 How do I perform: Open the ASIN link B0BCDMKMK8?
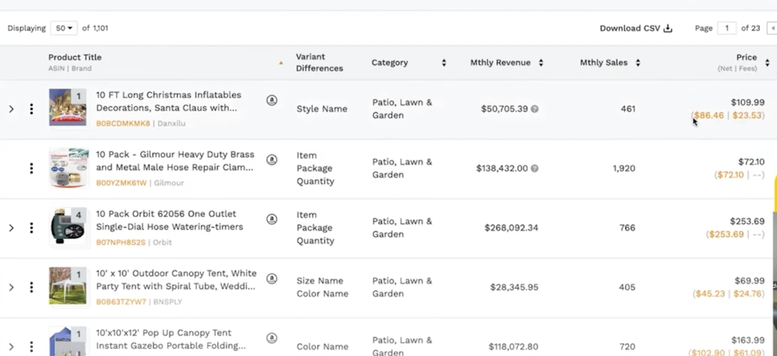[123, 124]
